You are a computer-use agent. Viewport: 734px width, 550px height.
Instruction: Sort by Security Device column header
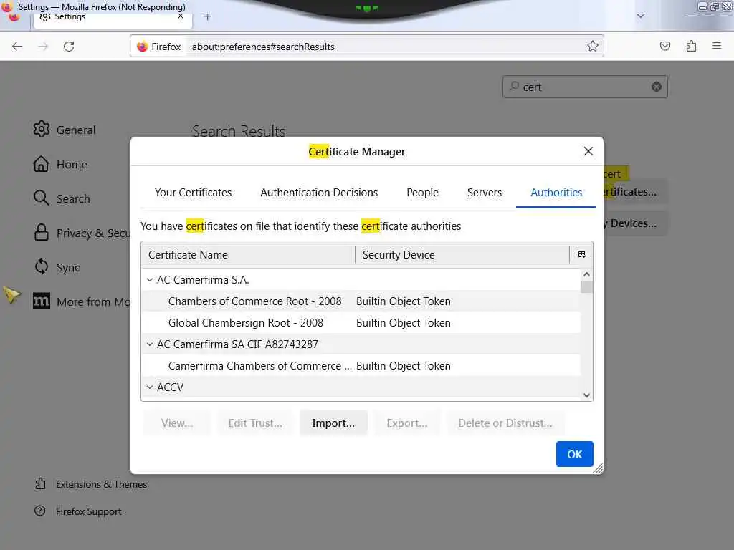(462, 254)
